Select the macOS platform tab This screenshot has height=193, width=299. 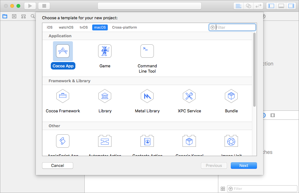point(100,27)
